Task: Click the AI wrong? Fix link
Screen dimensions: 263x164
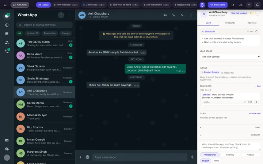Action: point(227,73)
